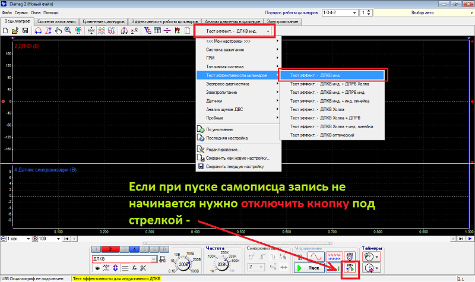Screen dimensions: 475x282
Task: Click Последняя настройка menu entry
Action: tap(239, 138)
